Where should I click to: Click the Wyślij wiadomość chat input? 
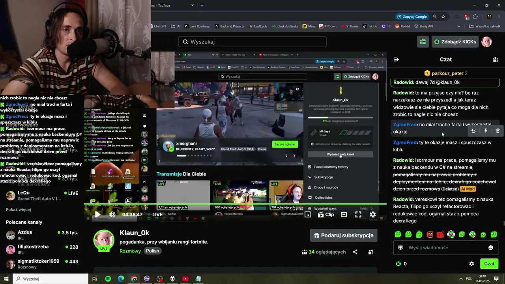tap(446, 248)
